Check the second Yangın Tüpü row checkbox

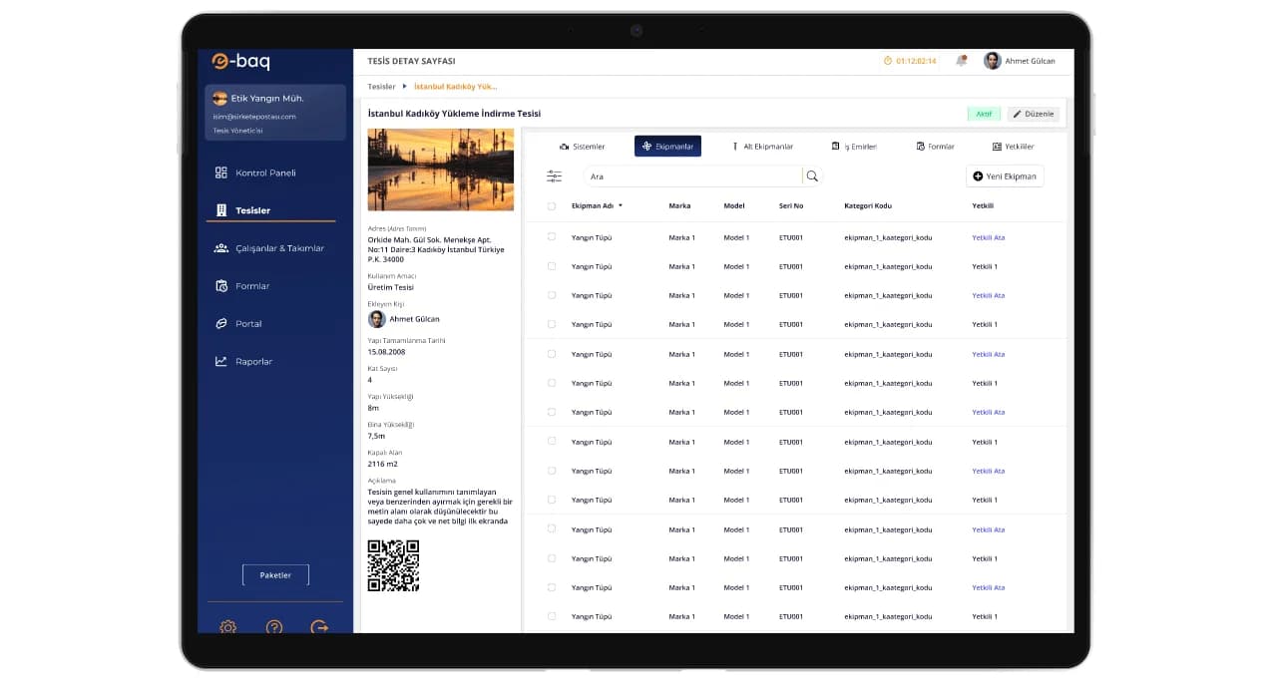(x=552, y=266)
